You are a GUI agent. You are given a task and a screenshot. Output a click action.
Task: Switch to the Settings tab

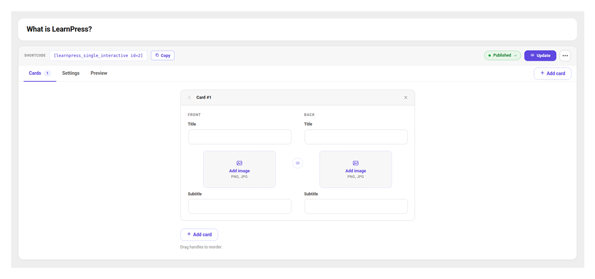click(x=71, y=73)
